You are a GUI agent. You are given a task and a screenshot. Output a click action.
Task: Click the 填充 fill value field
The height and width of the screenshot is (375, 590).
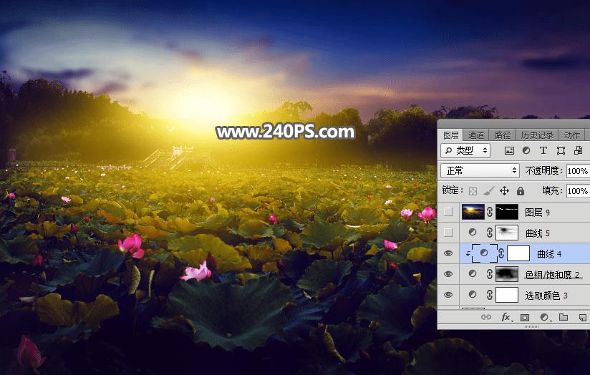(578, 190)
